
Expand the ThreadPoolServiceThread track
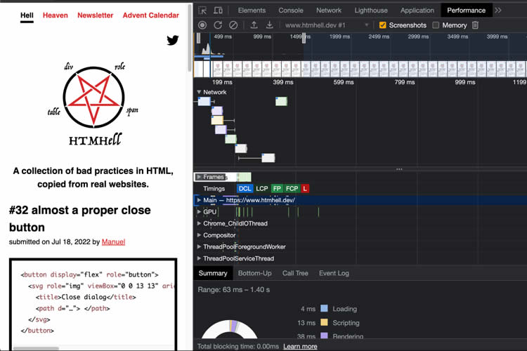click(x=199, y=258)
